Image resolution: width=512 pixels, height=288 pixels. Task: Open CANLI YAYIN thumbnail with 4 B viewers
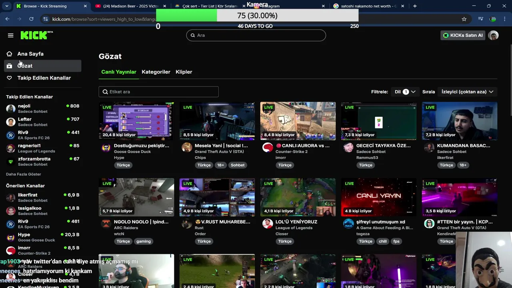point(379,197)
